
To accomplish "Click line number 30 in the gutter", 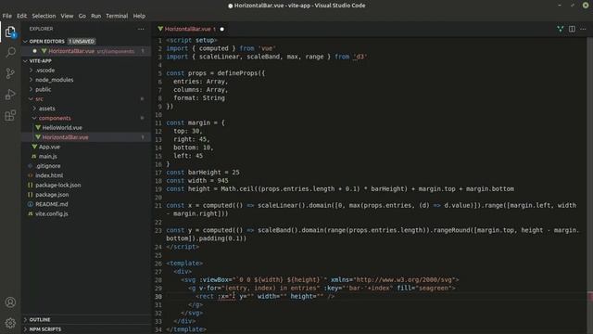I will [158, 297].
